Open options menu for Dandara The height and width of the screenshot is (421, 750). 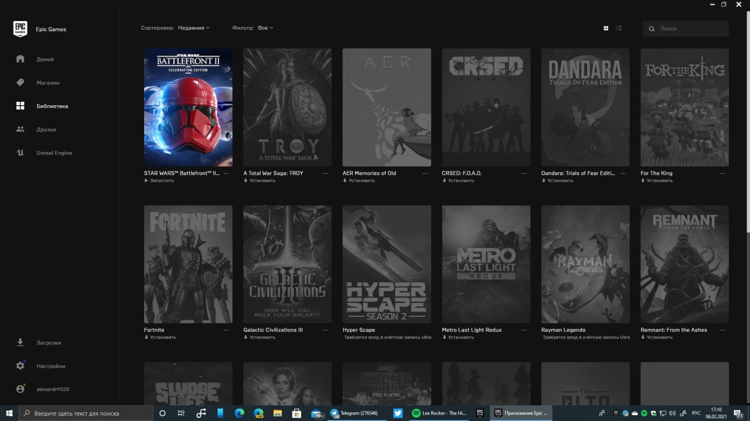623,174
